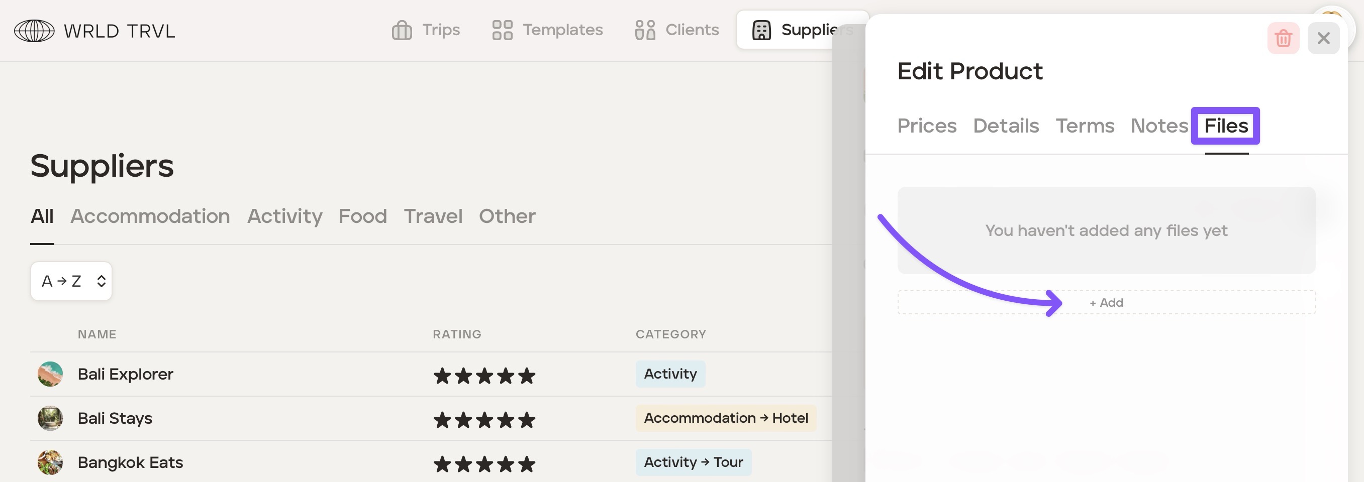1364x482 pixels.
Task: Open Trips via the suitcase icon
Action: pyautogui.click(x=402, y=30)
